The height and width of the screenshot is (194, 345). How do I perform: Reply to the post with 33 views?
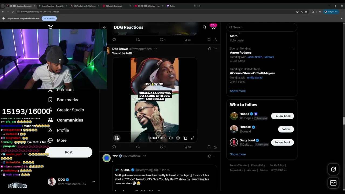(x=114, y=40)
